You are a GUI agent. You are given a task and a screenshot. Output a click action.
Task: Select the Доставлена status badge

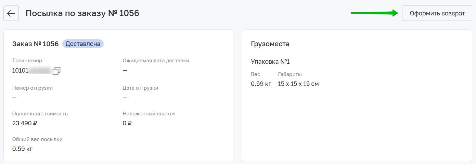[x=83, y=44]
